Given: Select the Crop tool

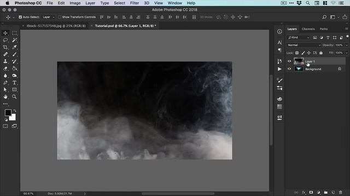Looking at the screenshot, I should coord(5,47).
